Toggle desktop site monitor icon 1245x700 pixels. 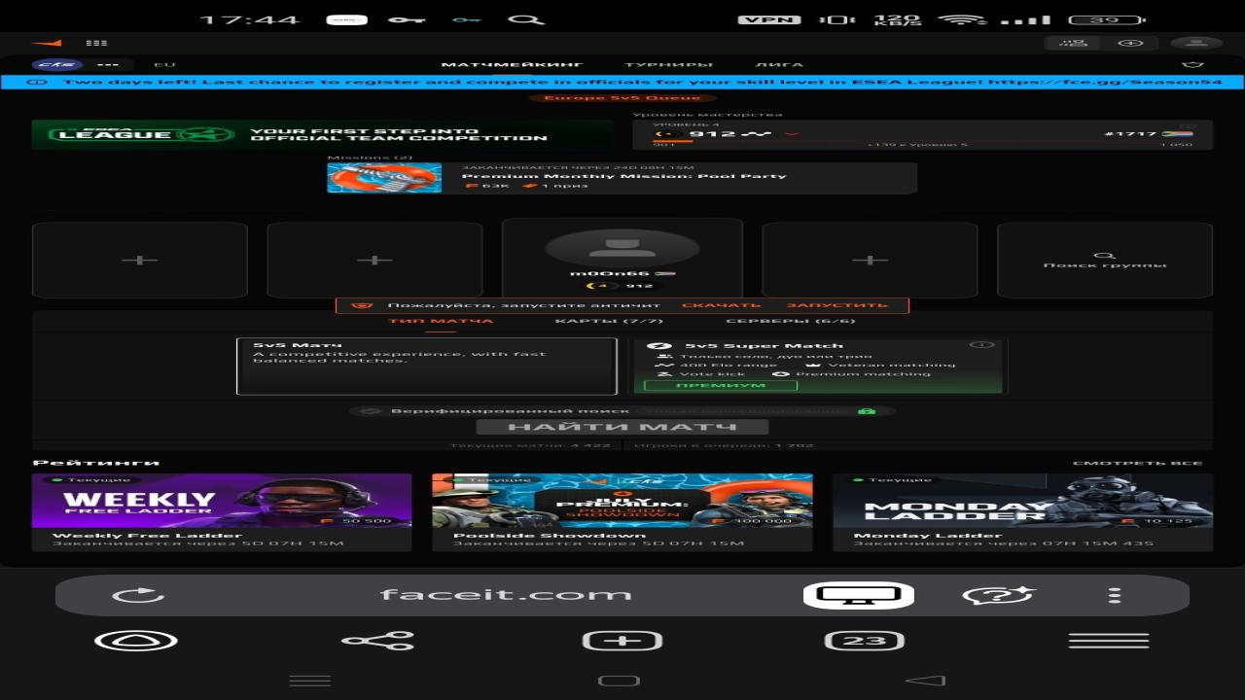859,595
